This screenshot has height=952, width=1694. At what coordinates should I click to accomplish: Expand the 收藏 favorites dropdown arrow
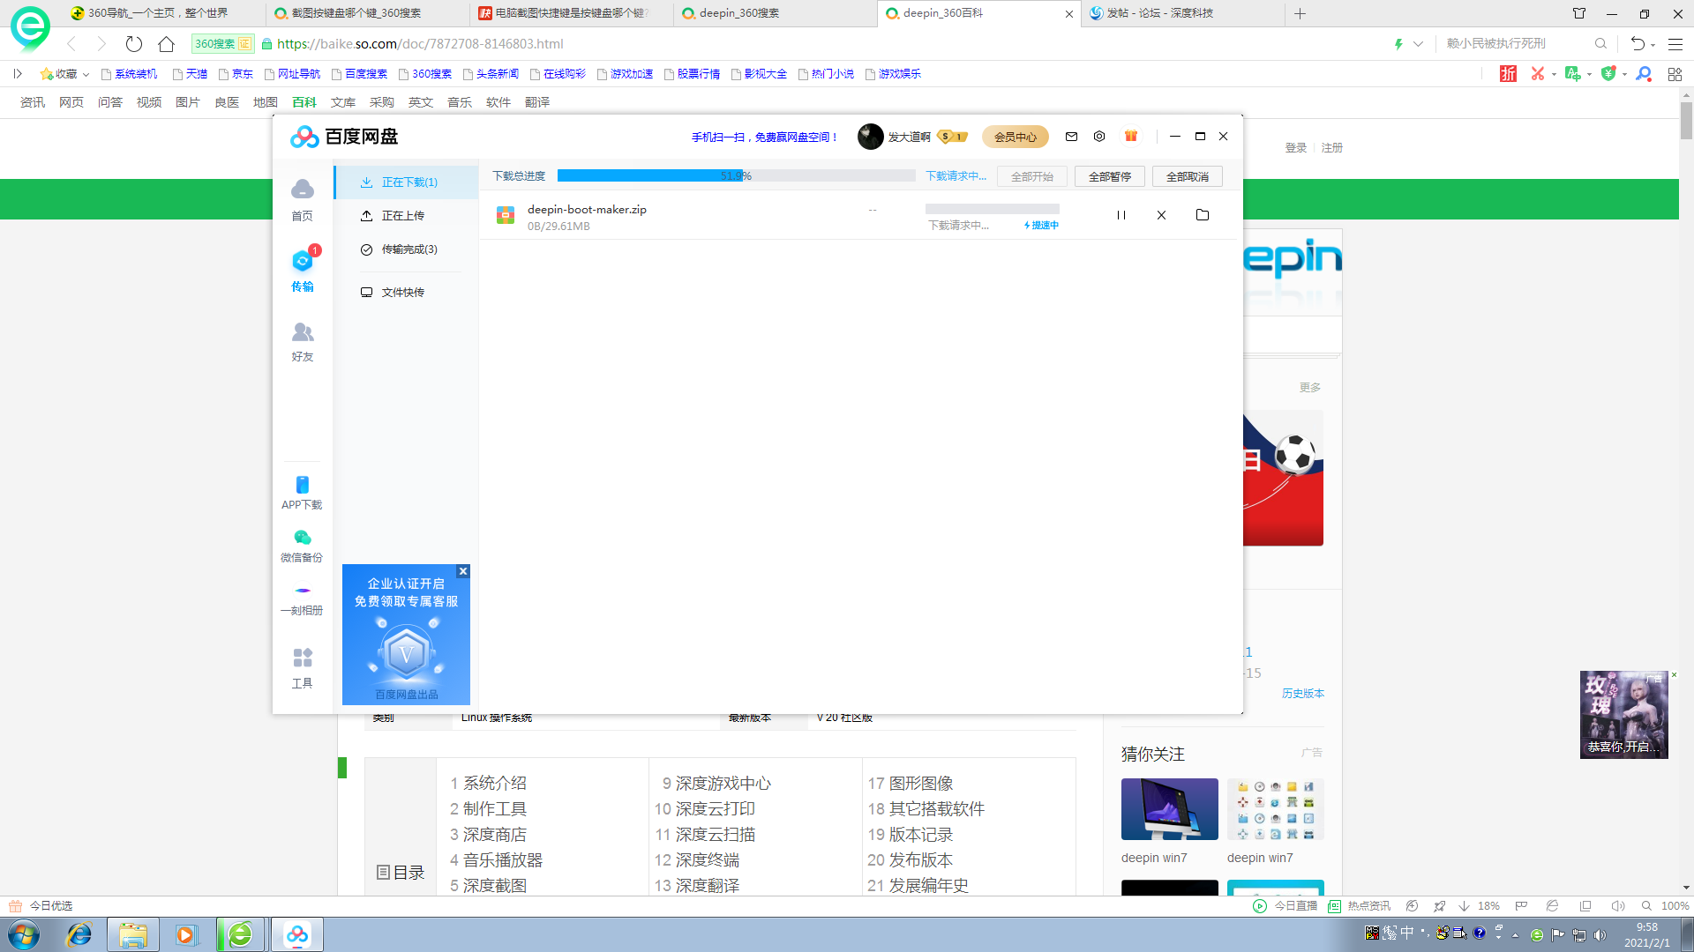point(86,75)
